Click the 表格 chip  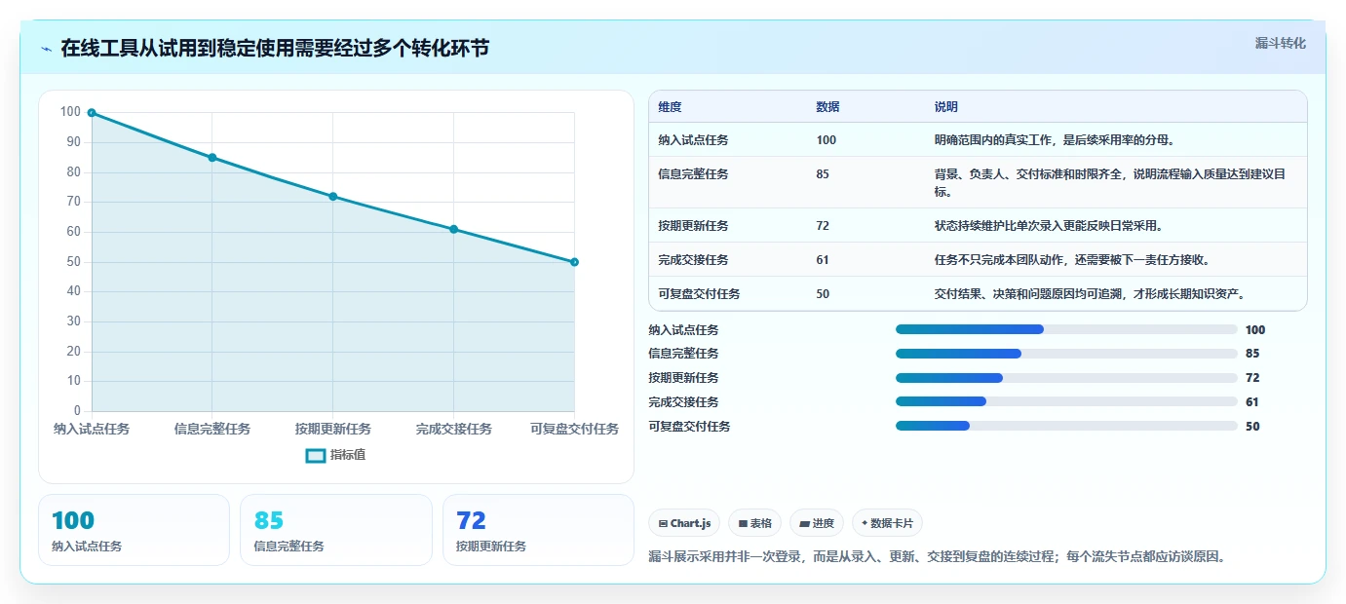(754, 523)
